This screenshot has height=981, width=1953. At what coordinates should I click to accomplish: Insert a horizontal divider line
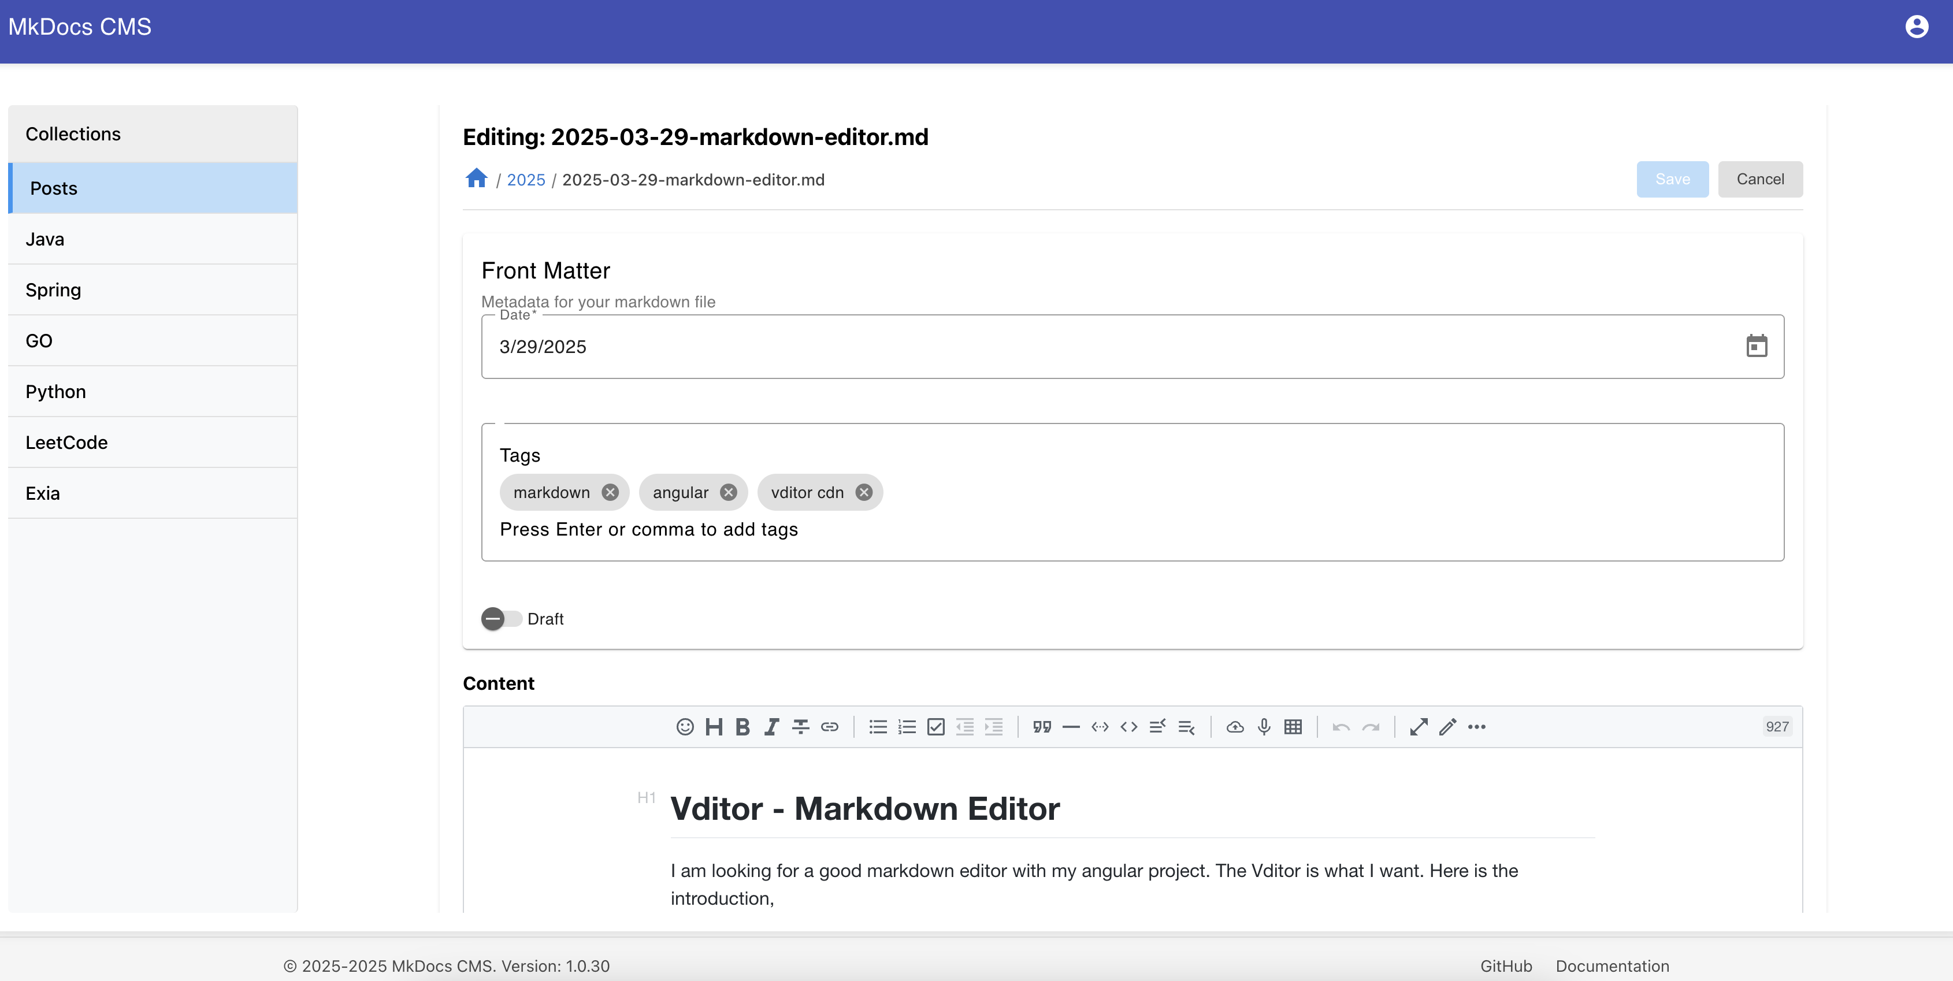pos(1071,727)
